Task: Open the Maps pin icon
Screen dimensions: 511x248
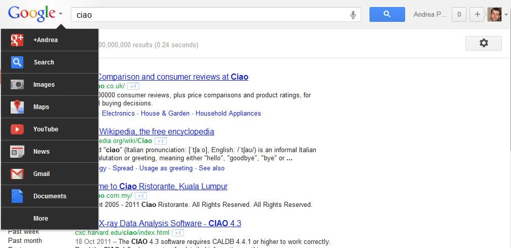Action: pyautogui.click(x=17, y=107)
